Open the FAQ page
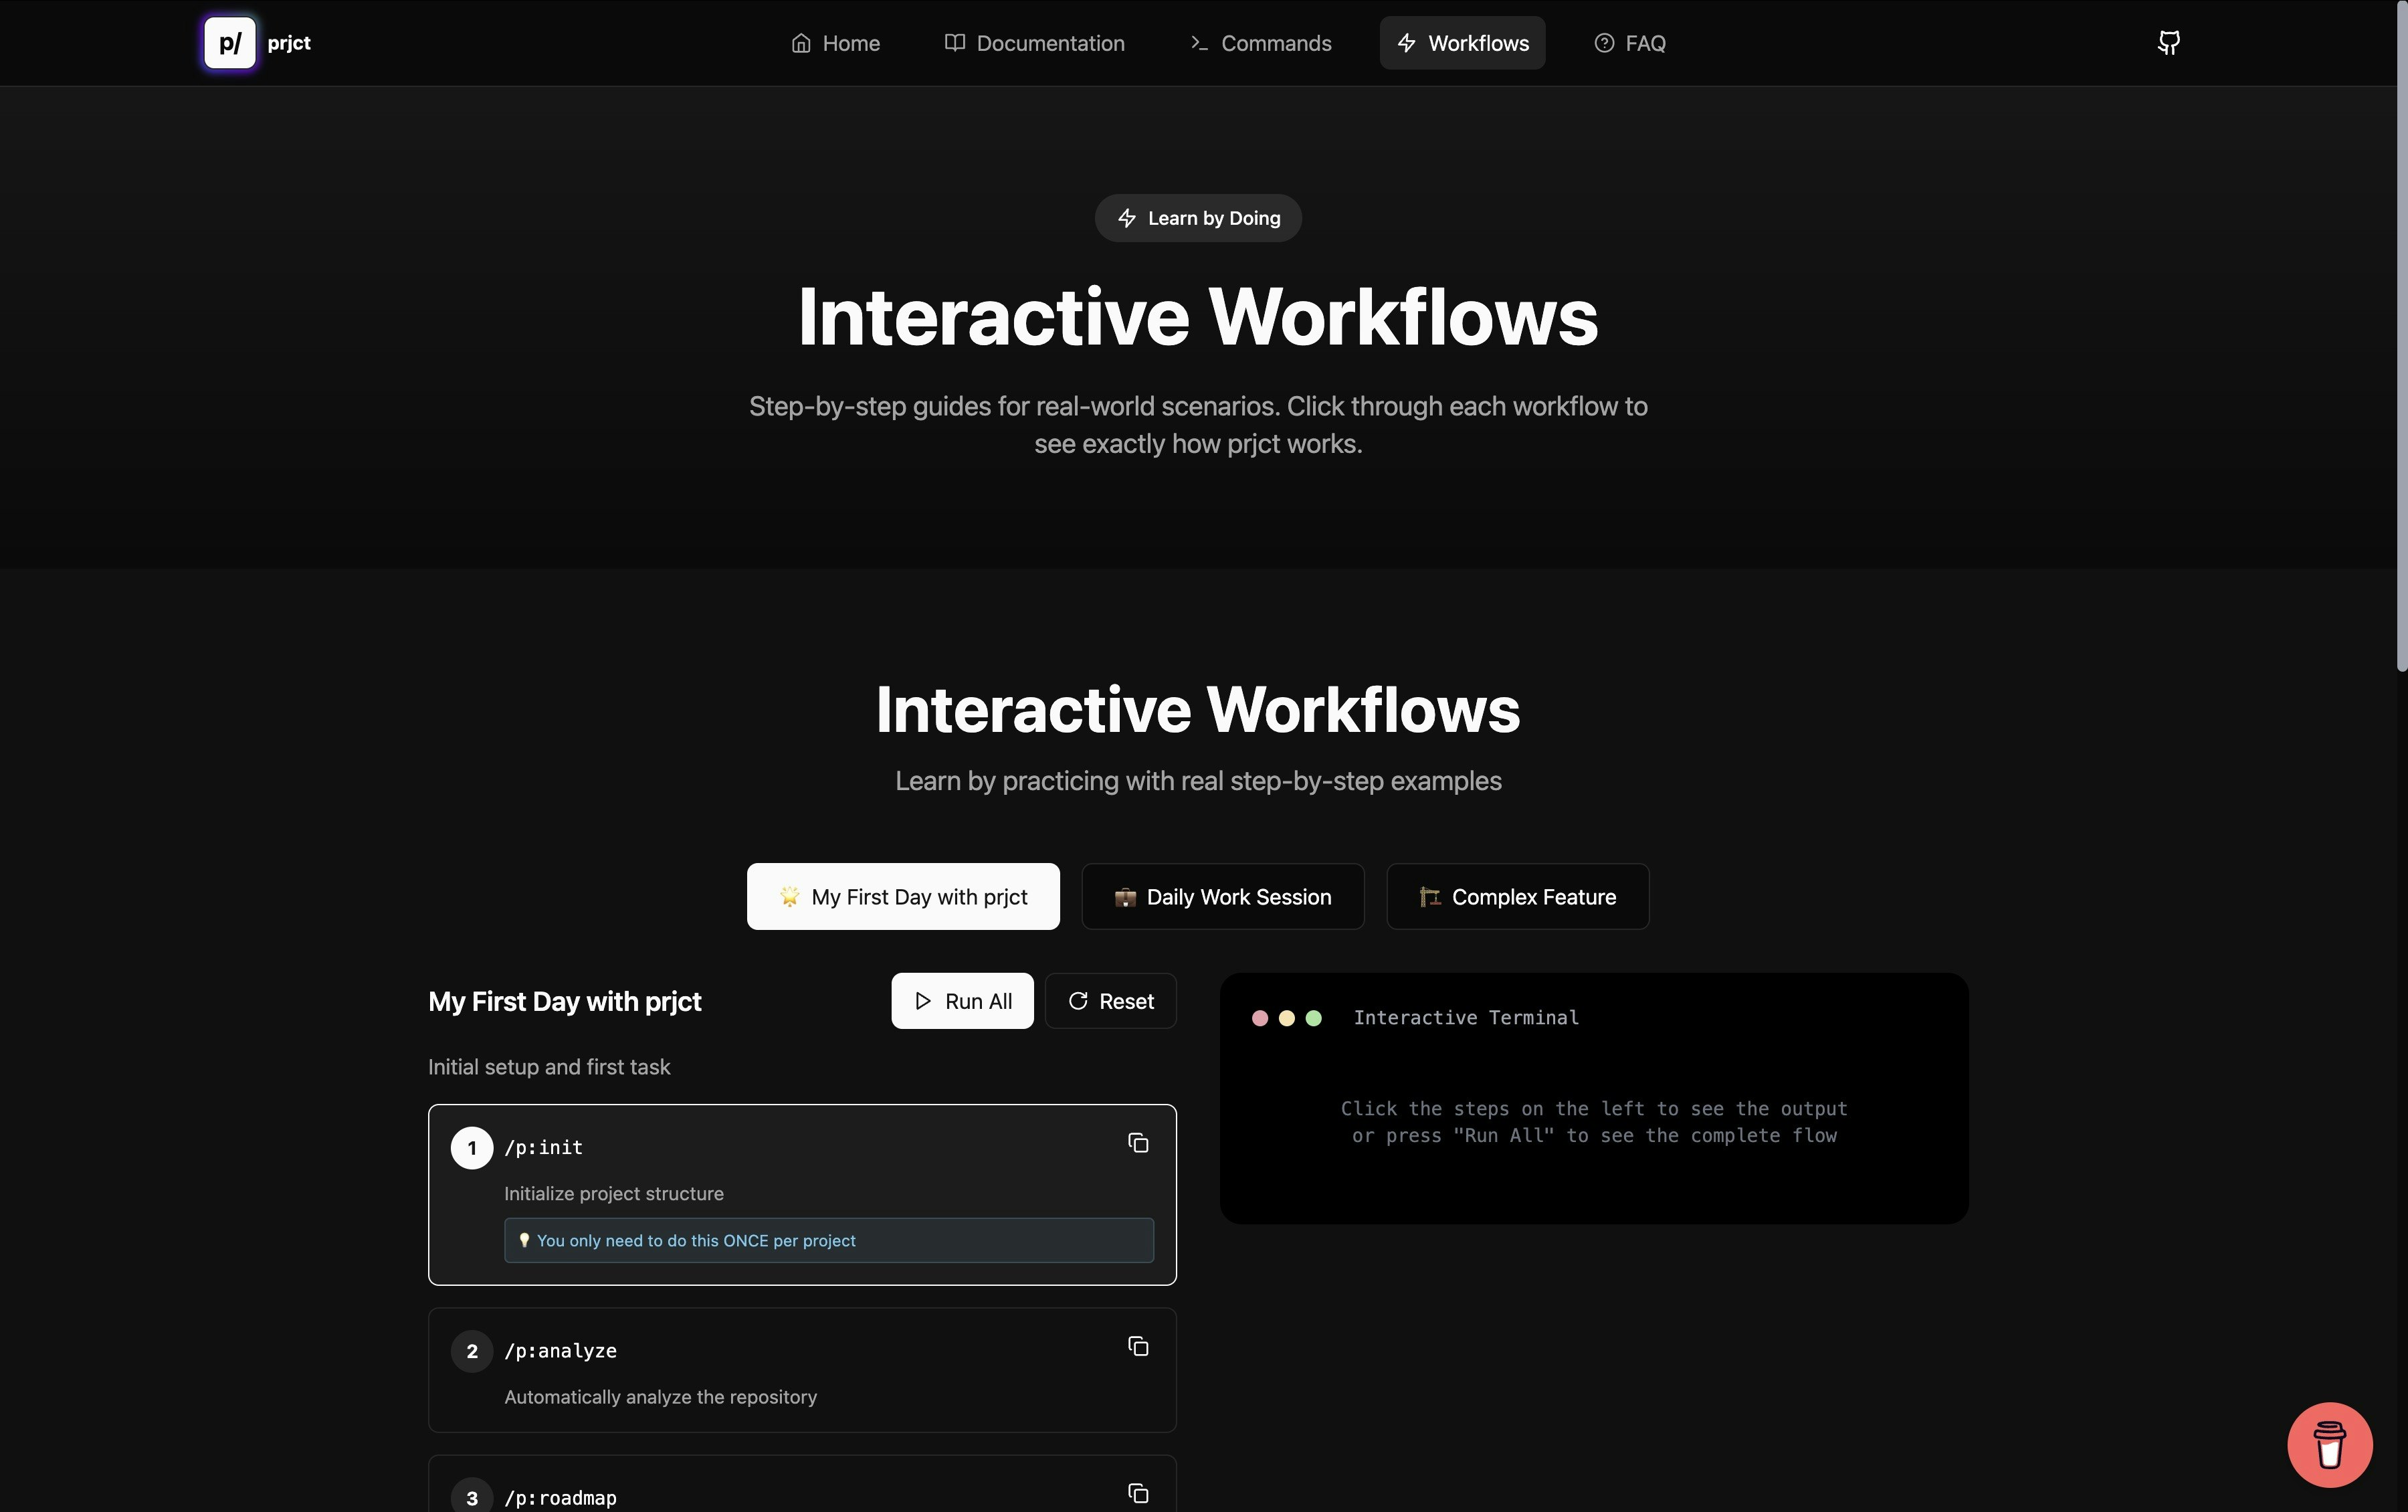The image size is (2408, 1512). click(x=1629, y=43)
